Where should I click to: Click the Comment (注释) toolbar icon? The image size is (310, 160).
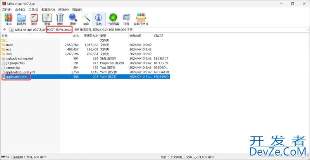click(x=126, y=20)
